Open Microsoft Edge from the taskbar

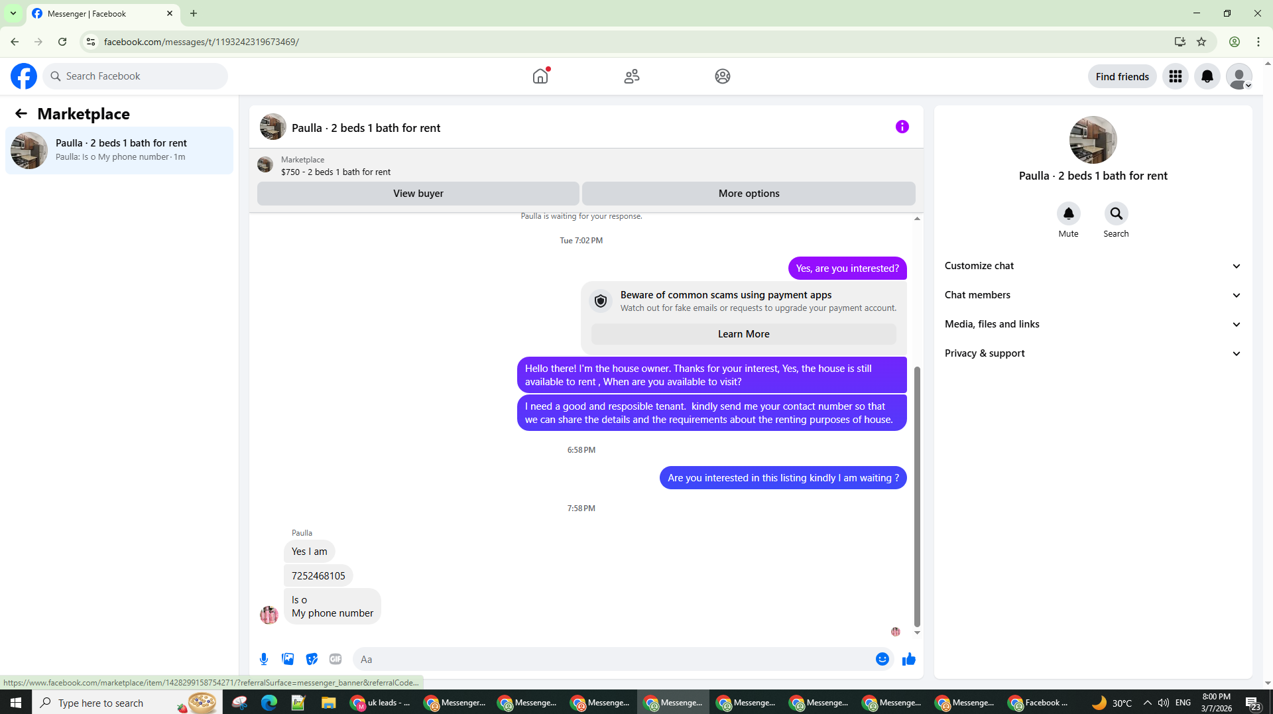(x=269, y=702)
